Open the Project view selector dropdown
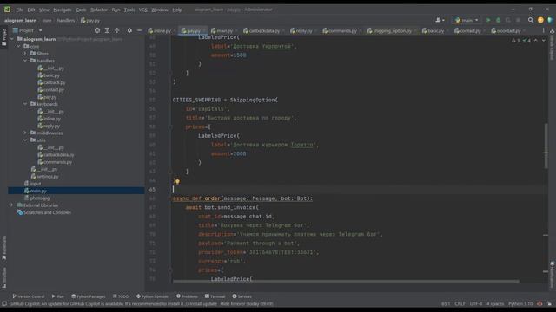 [27, 31]
